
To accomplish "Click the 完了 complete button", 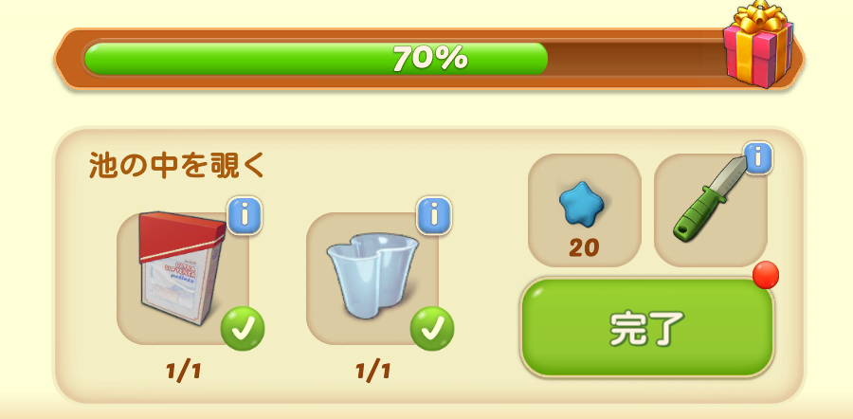I will pyautogui.click(x=646, y=328).
